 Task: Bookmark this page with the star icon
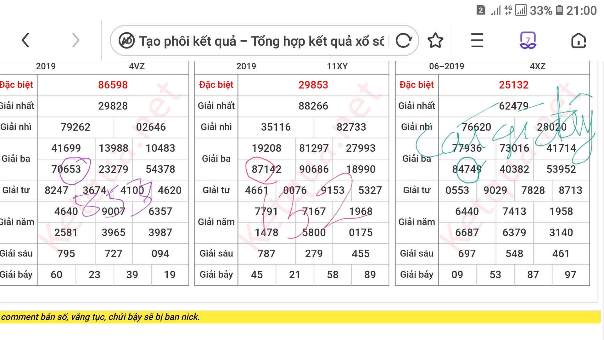pos(435,41)
